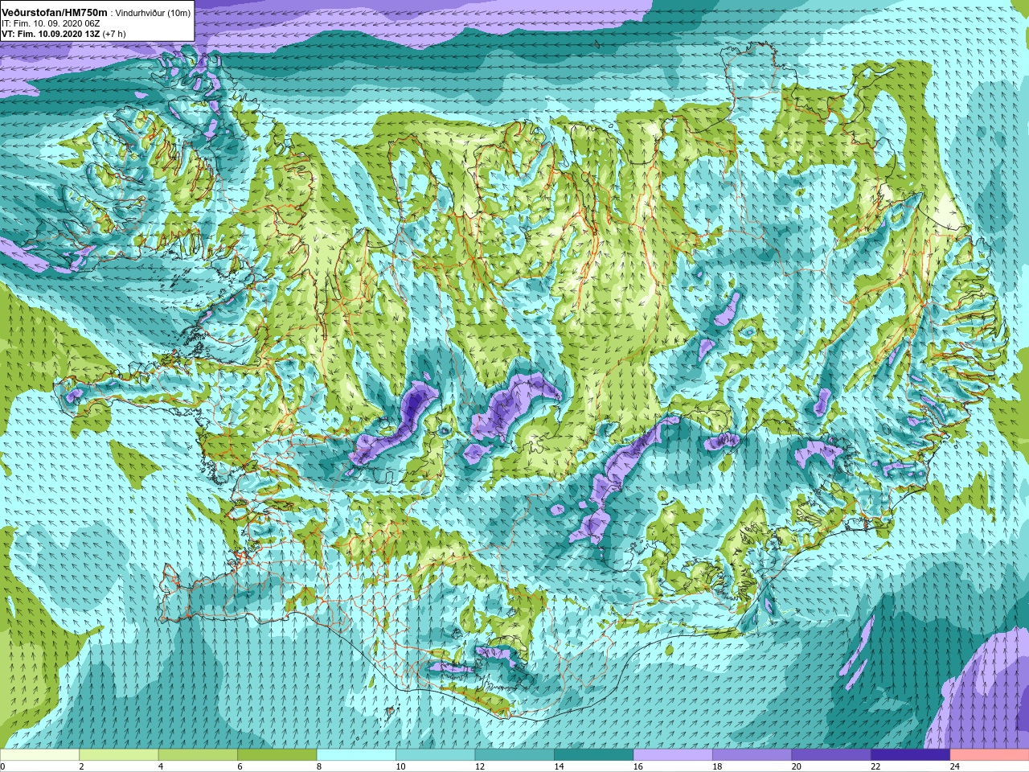Click the teal 12–14 legend swatch
1029x772 pixels.
pyautogui.click(x=514, y=755)
